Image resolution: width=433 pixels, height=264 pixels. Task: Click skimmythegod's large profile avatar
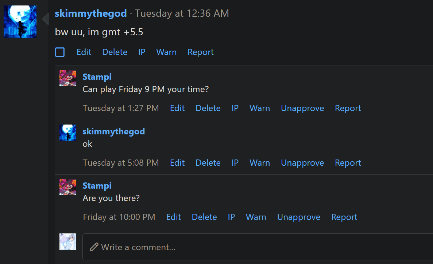tap(20, 22)
